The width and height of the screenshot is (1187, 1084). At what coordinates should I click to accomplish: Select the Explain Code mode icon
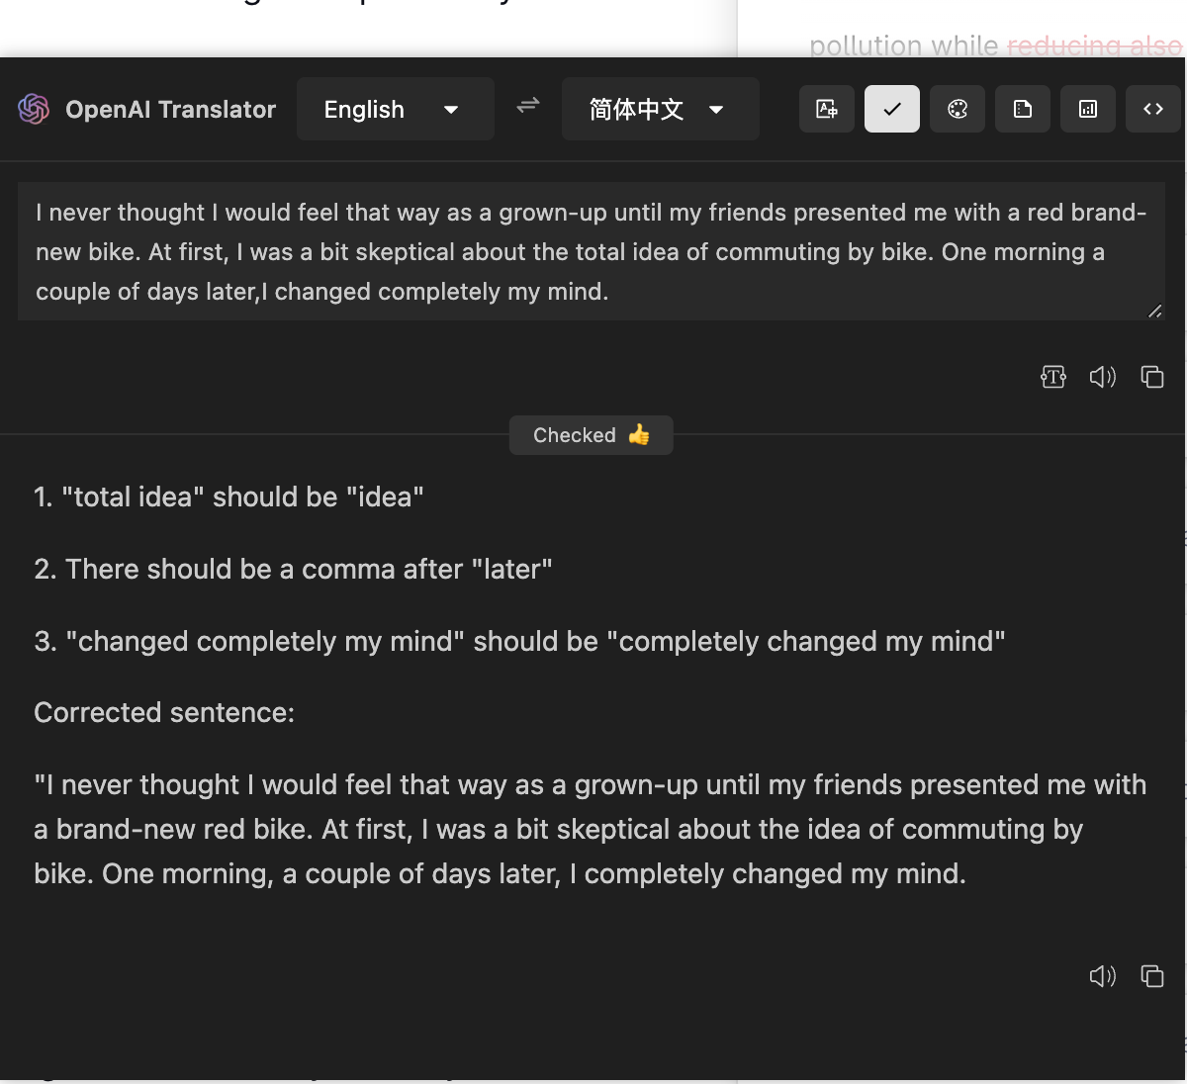(1152, 109)
